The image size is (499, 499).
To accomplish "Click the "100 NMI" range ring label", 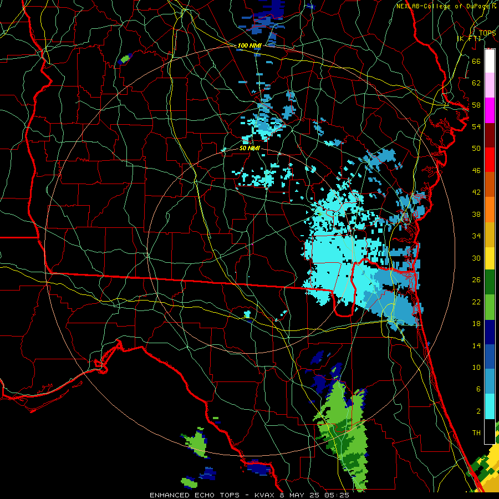I will (x=249, y=45).
